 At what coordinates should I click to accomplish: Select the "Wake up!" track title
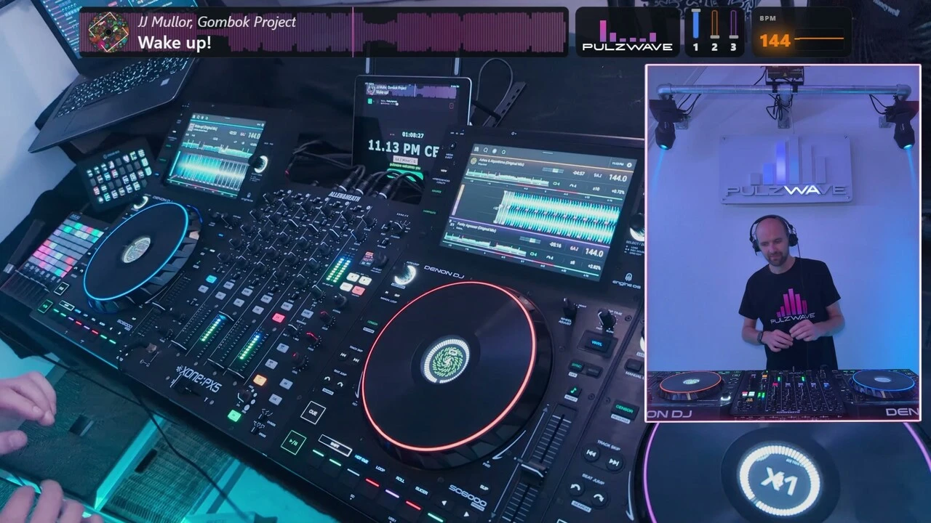175,42
